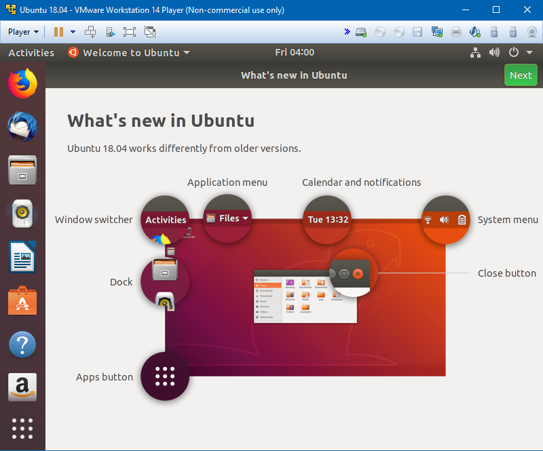The height and width of the screenshot is (451, 543).
Task: Expand the Welcome to Ubuntu app menu
Action: (x=129, y=53)
